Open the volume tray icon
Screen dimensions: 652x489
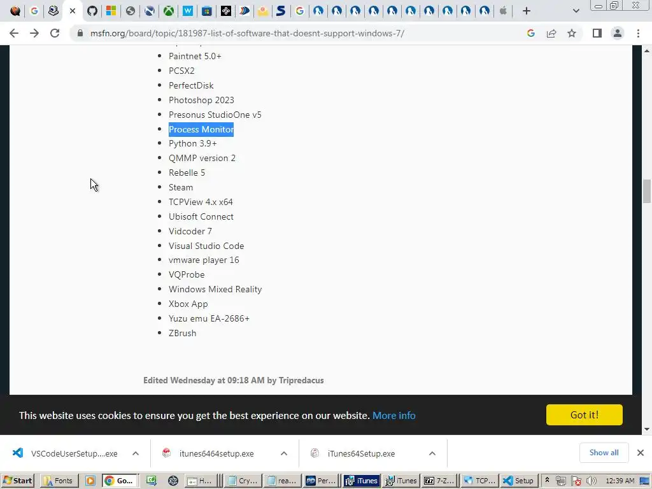591,481
